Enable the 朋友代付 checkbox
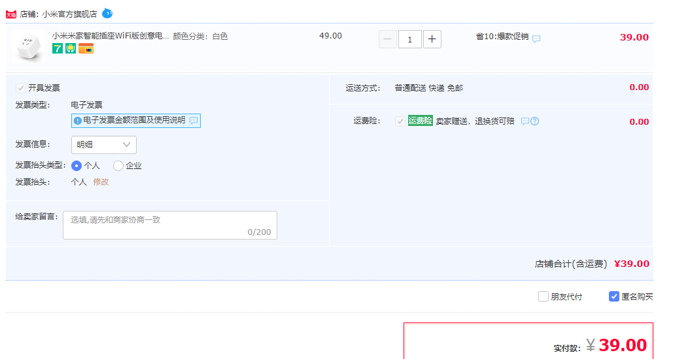This screenshot has height=359, width=673. pos(544,296)
